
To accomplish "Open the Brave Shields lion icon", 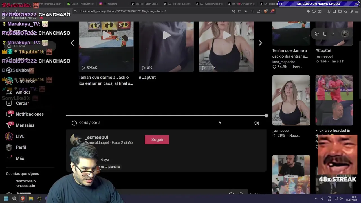I will [266, 11].
